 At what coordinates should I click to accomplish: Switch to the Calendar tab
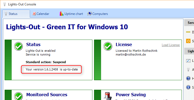[41, 14]
